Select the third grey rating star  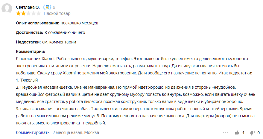[28, 13]
